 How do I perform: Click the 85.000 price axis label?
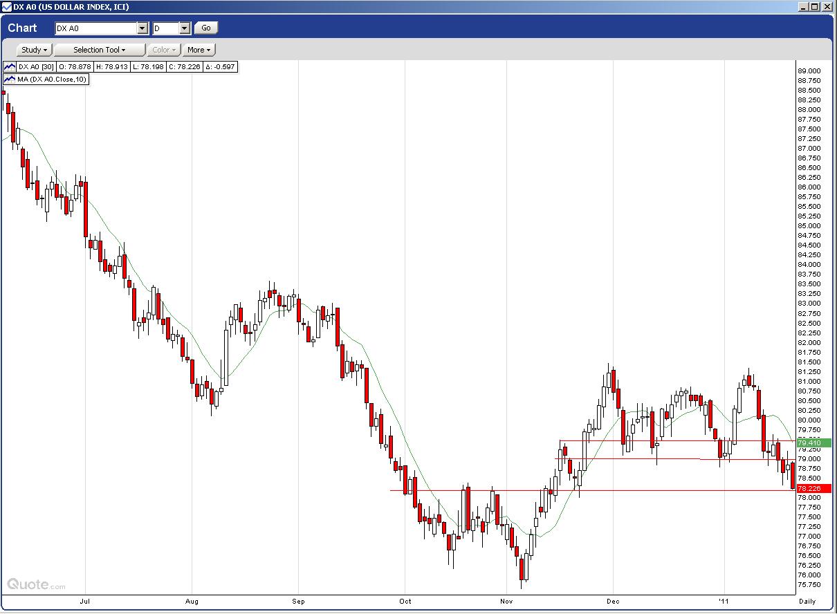(x=809, y=226)
